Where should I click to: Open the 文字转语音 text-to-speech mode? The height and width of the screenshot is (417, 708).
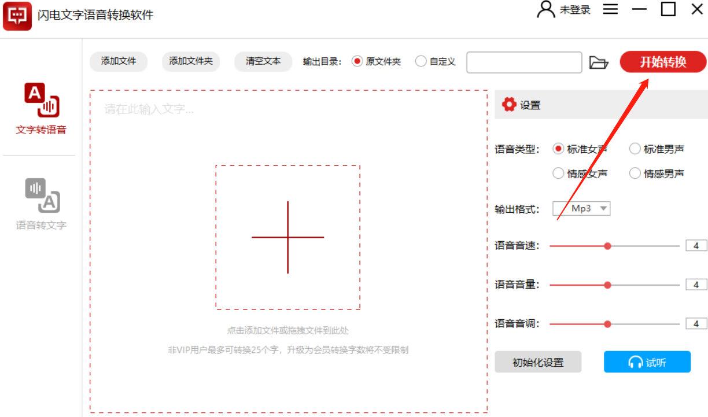point(41,109)
